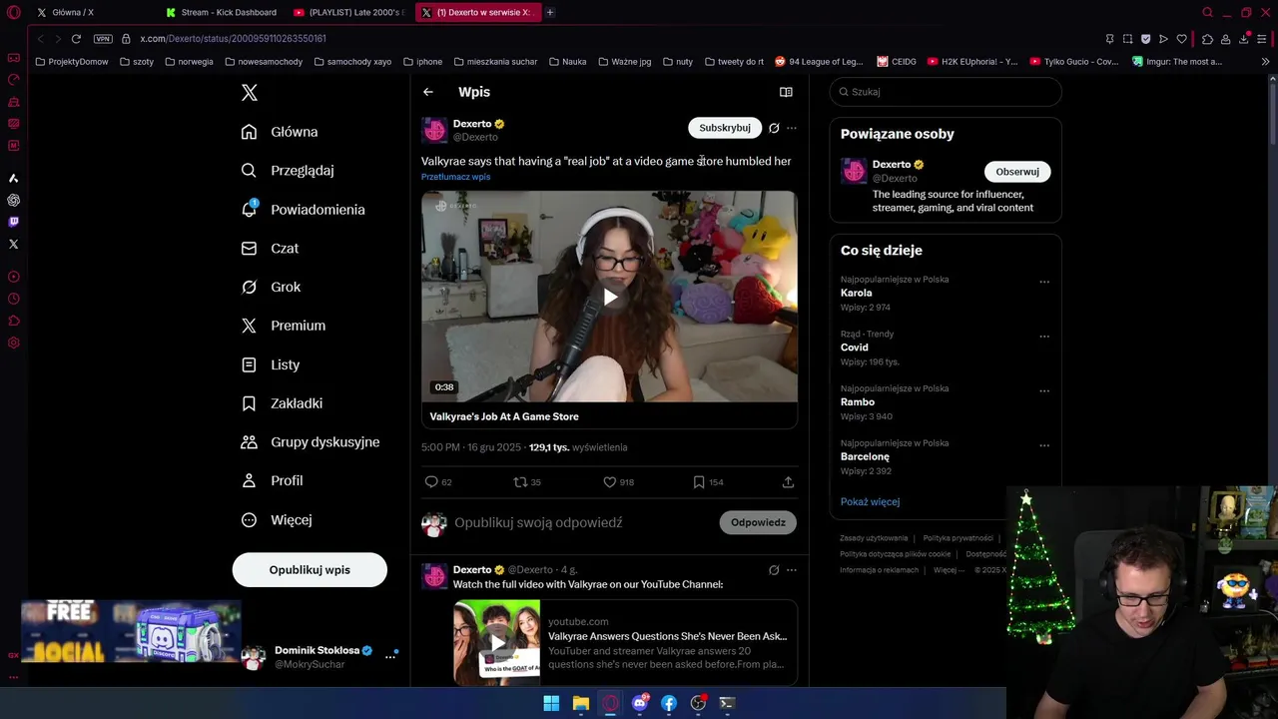Click the Odpowiedz button

click(758, 522)
